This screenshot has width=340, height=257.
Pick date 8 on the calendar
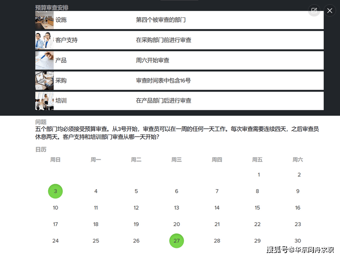[258, 191]
